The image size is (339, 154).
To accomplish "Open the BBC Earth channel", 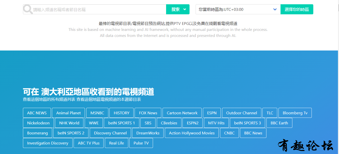I will [x=279, y=123].
